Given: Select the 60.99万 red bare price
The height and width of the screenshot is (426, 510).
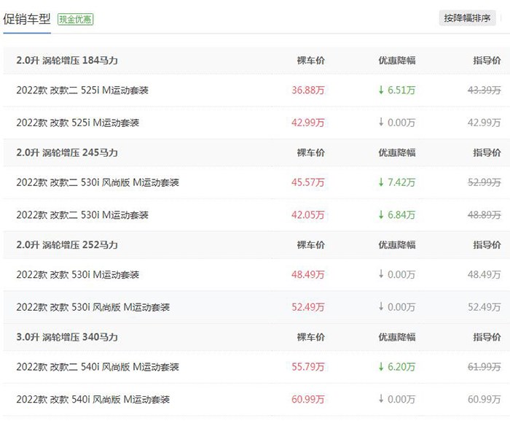Looking at the screenshot, I should coord(308,399).
